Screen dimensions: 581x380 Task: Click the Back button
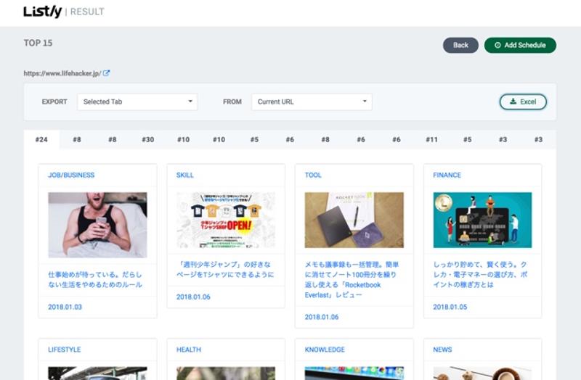(460, 45)
